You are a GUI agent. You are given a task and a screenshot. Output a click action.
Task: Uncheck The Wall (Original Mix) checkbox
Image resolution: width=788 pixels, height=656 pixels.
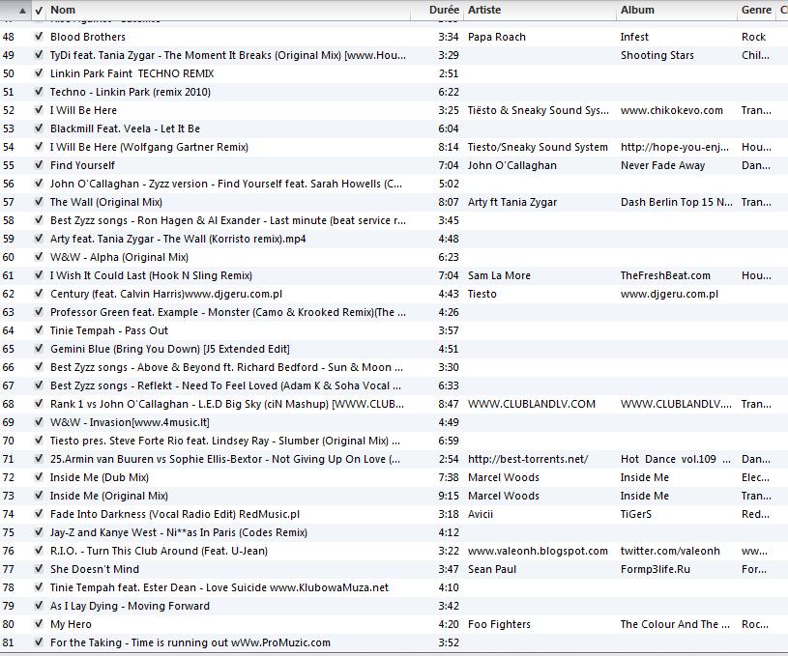[x=39, y=202]
